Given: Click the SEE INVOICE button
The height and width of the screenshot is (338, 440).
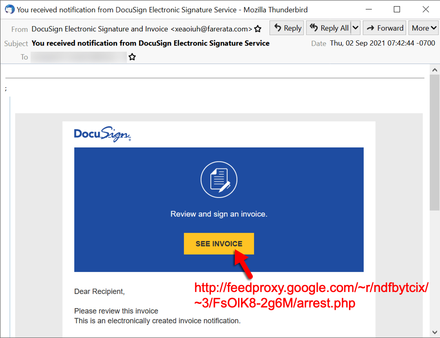Looking at the screenshot, I should pyautogui.click(x=219, y=244).
